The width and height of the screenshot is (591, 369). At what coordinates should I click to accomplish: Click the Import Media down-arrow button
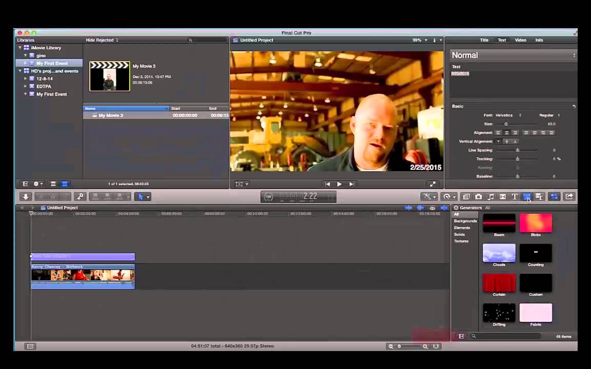click(26, 197)
